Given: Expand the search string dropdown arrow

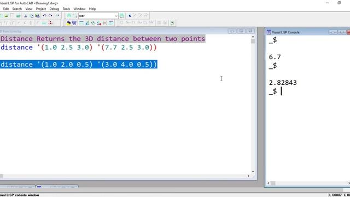Looking at the screenshot, I should point(116,16).
